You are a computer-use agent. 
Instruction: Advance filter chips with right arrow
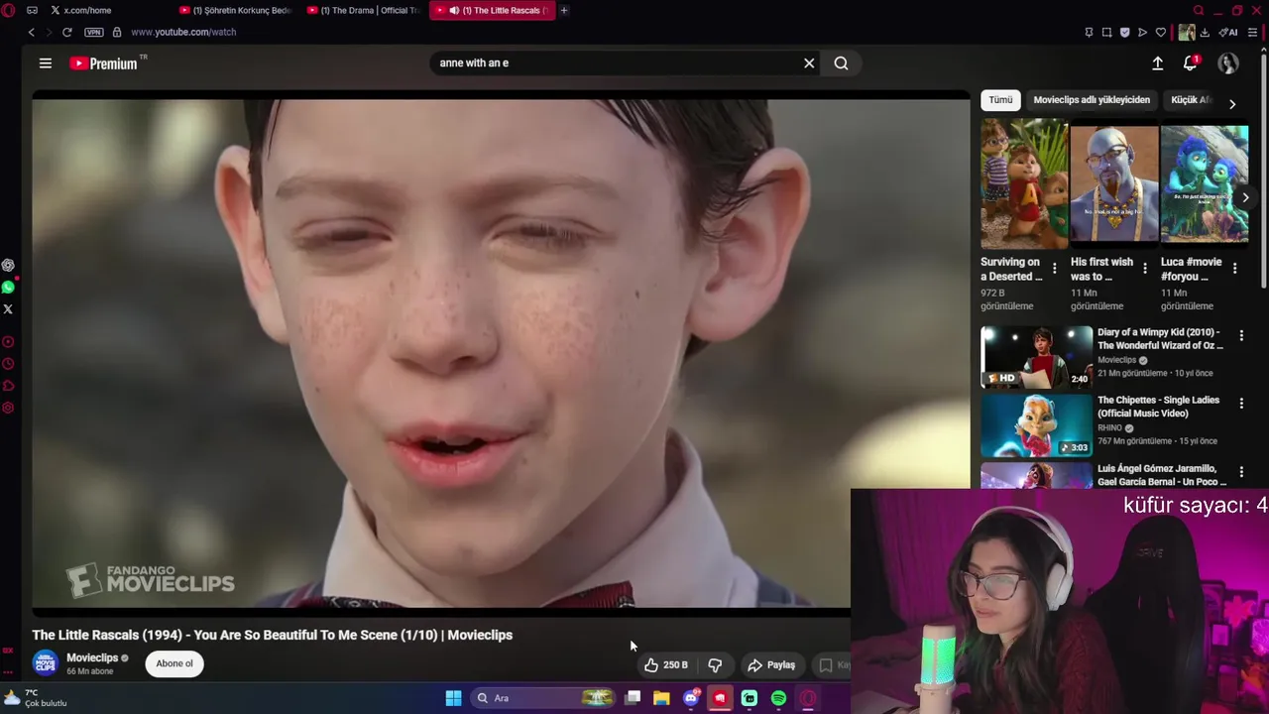(x=1232, y=104)
